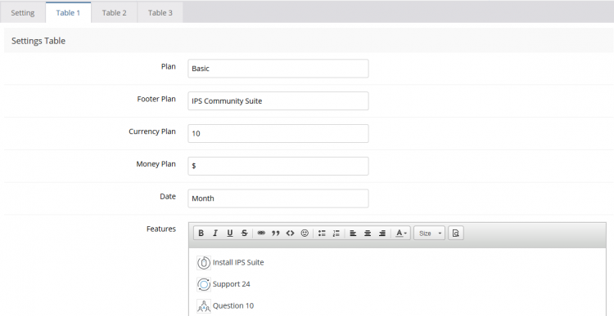Open the emoticon picker

tap(305, 234)
